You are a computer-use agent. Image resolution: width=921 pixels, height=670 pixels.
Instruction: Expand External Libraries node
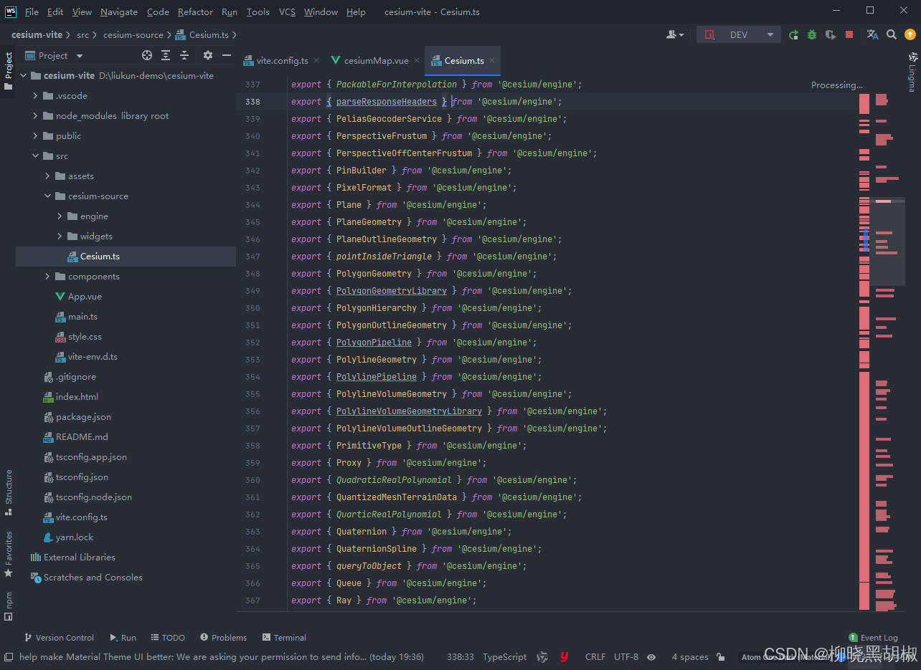(x=79, y=557)
